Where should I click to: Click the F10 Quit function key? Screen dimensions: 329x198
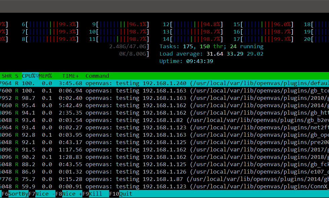click(121, 194)
